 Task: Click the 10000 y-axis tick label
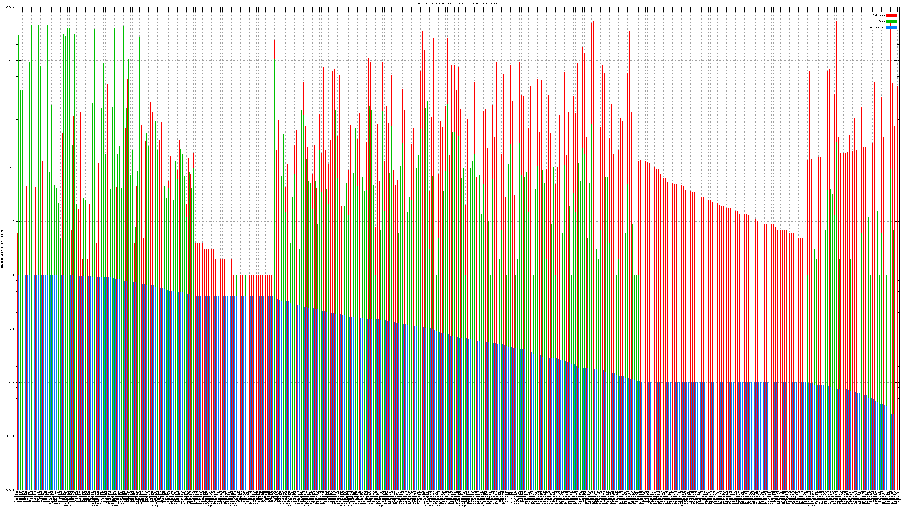pos(11,61)
